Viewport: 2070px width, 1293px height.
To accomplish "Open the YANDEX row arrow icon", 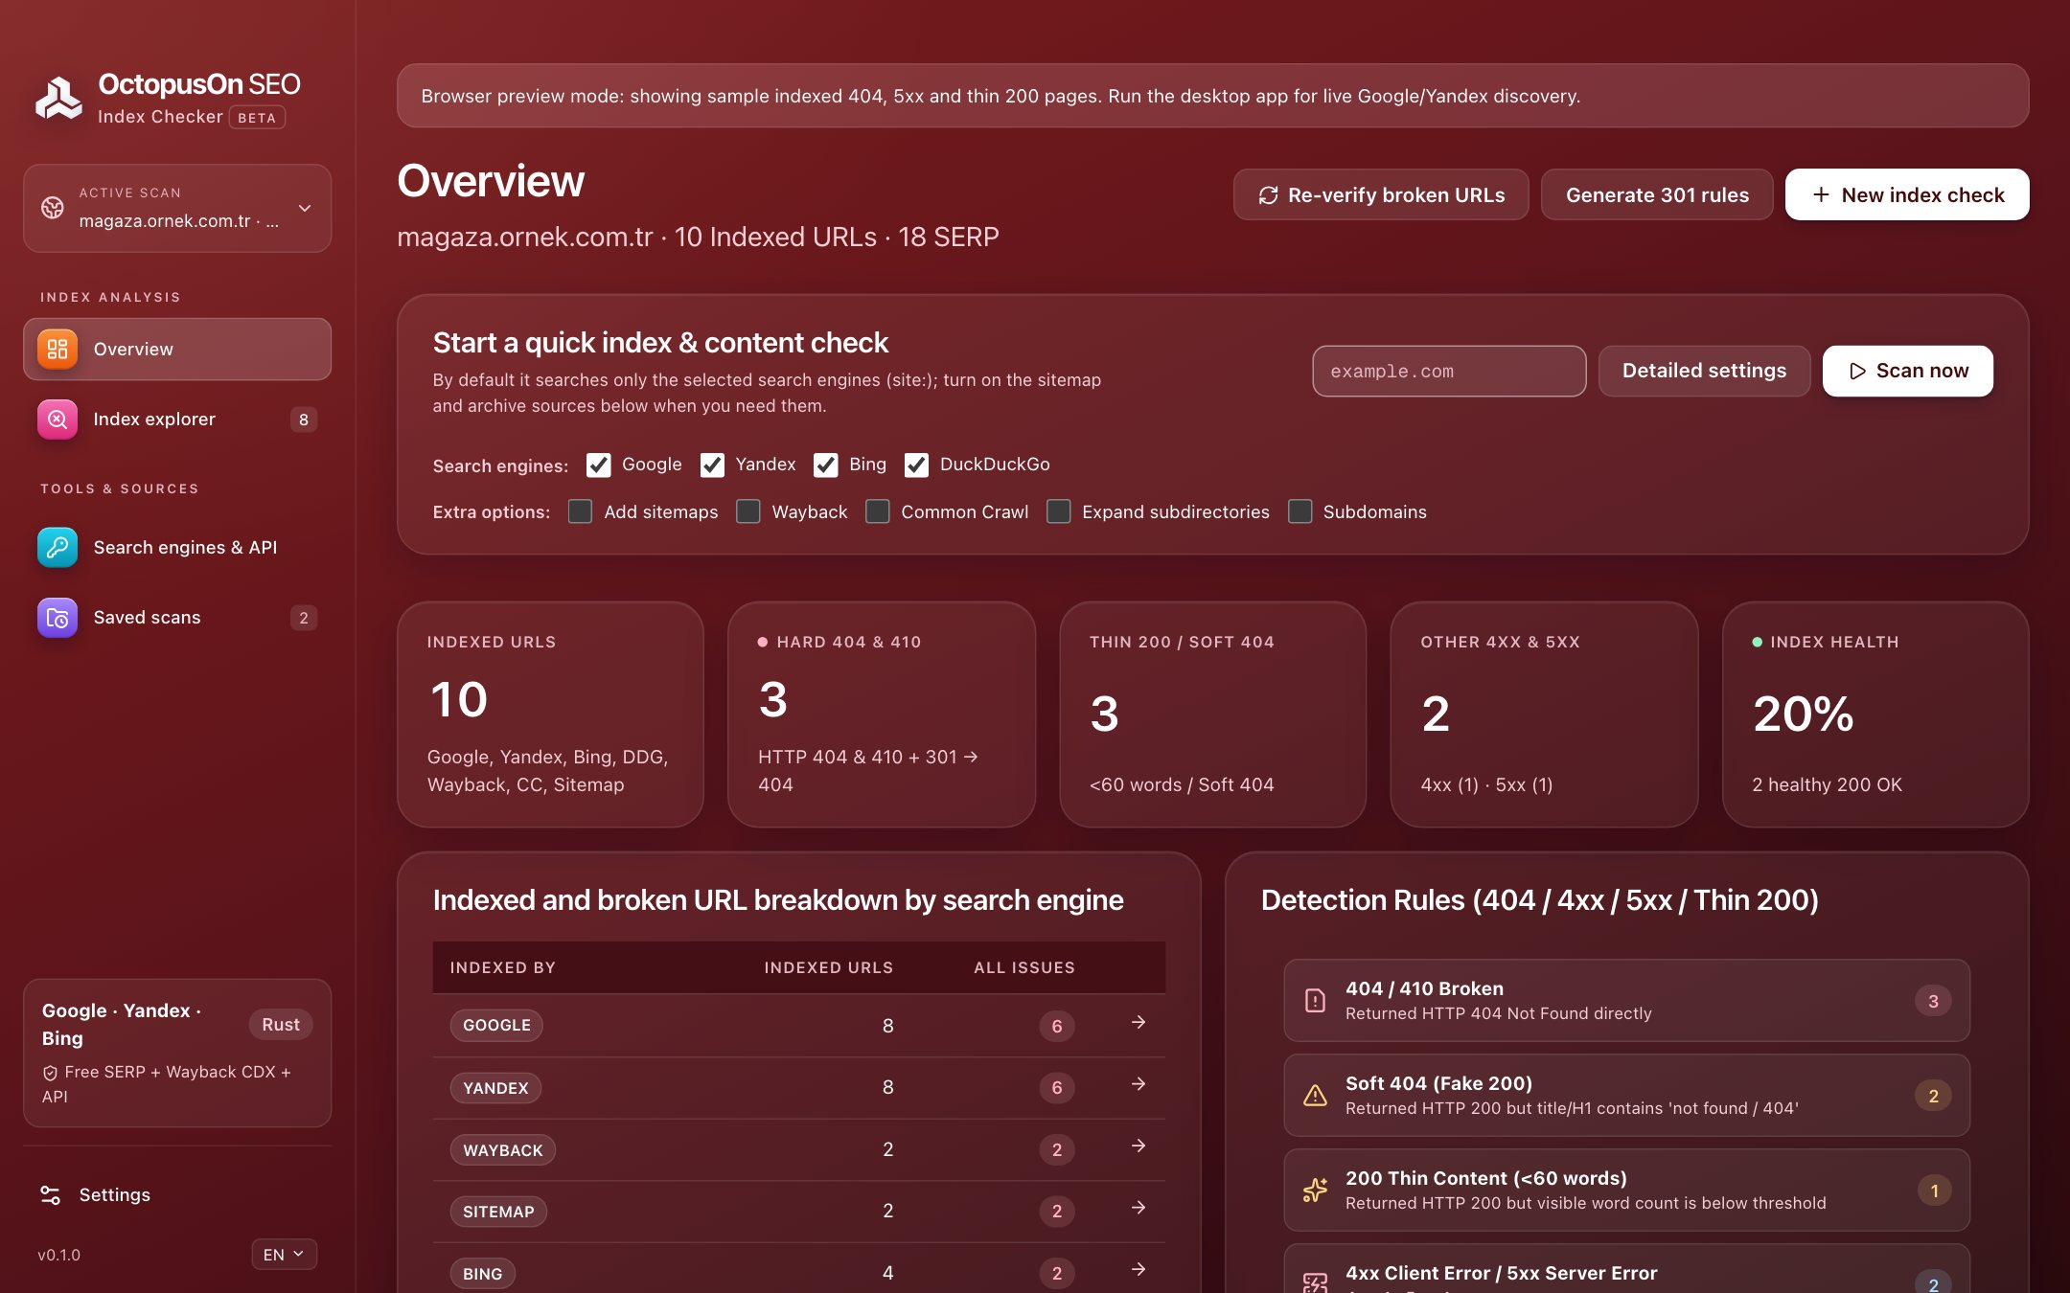I will [x=1138, y=1084].
